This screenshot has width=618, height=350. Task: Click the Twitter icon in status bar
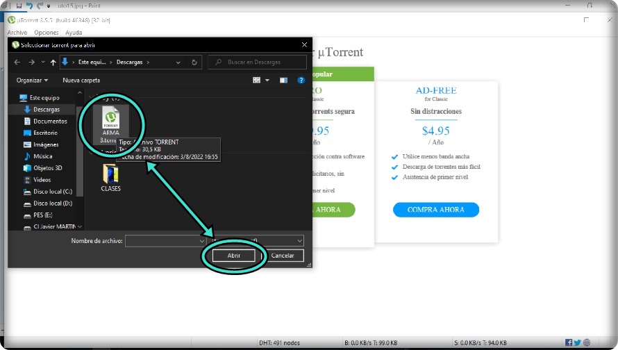[578, 342]
